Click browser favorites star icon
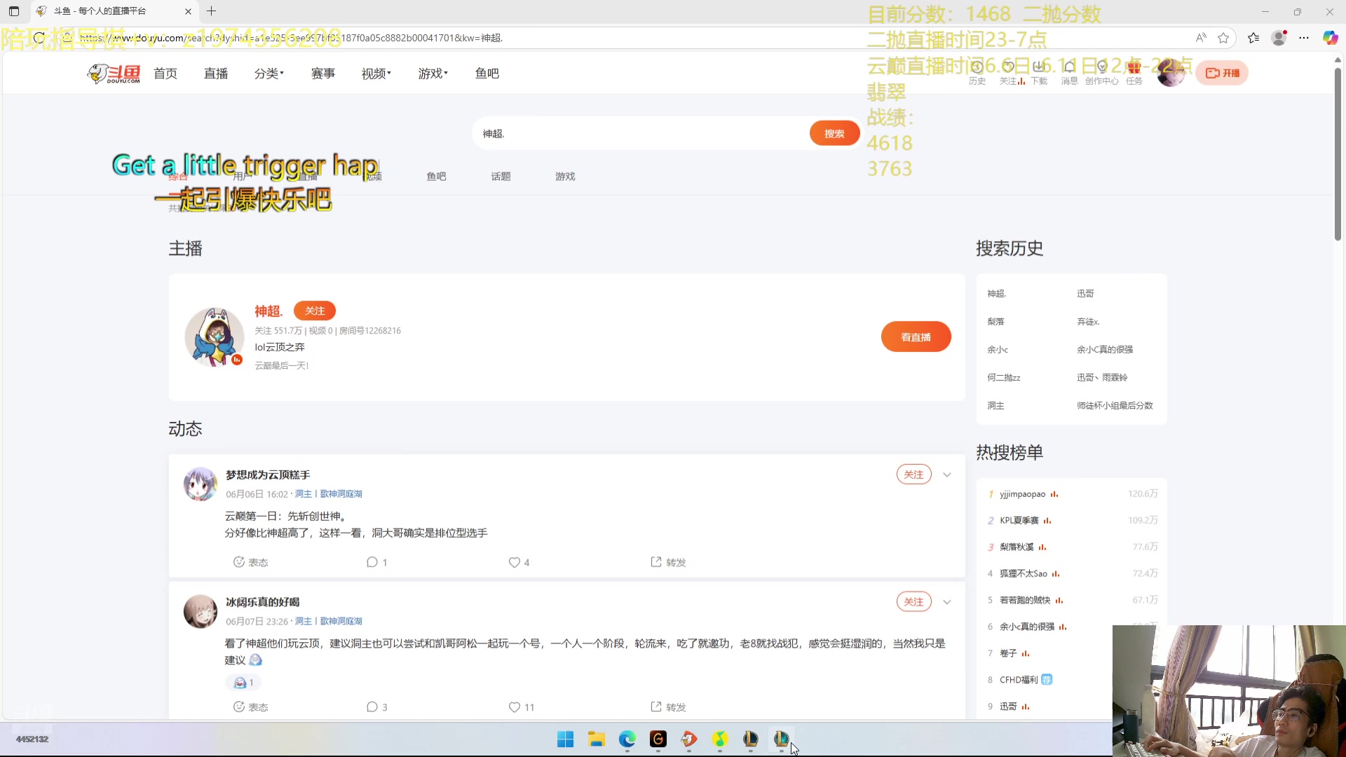This screenshot has width=1346, height=757. [1223, 38]
